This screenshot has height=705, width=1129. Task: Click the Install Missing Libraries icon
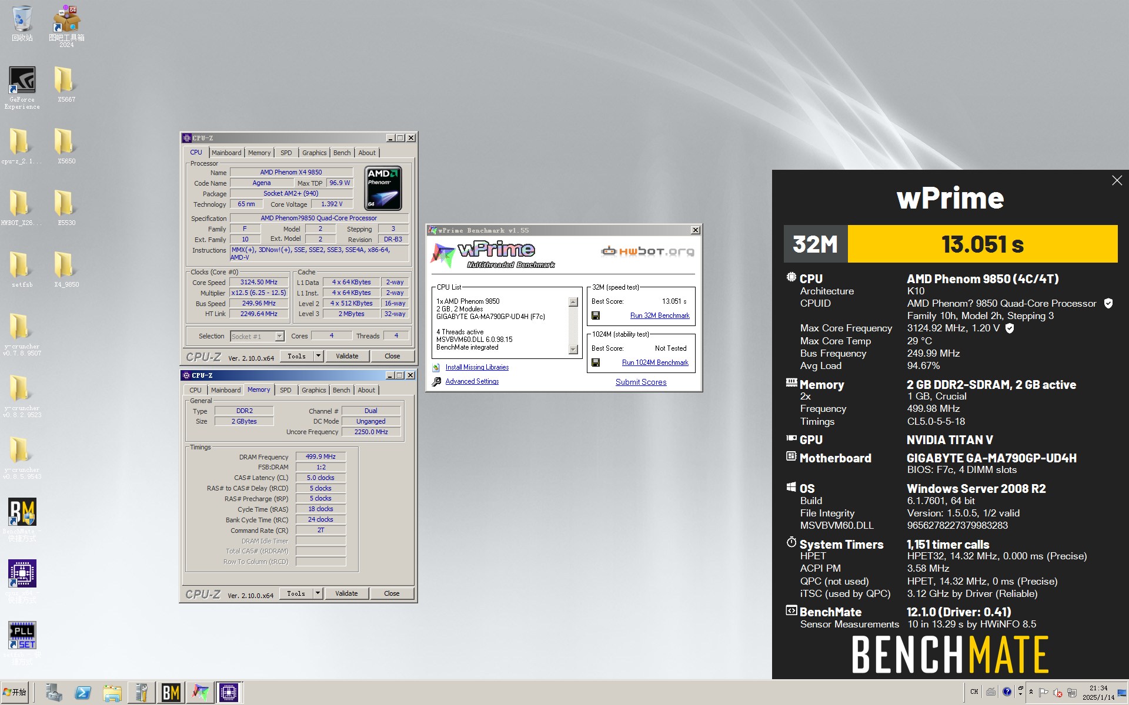[x=436, y=367]
